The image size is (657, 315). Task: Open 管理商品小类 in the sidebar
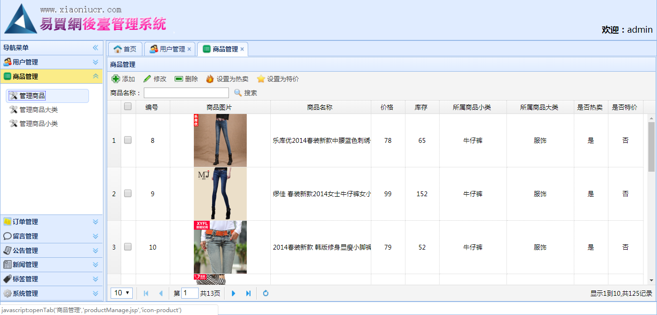tap(38, 124)
